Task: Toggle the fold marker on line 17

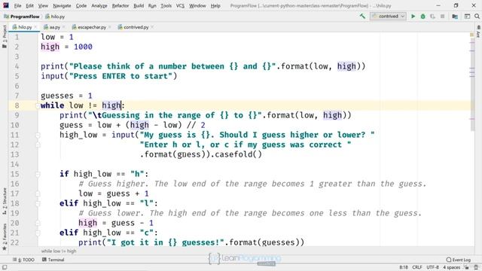Action: click(38, 193)
